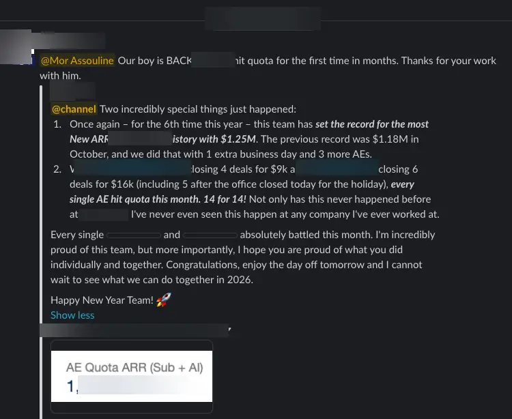Open the redacted mention before "closing 6"
The height and width of the screenshot is (419, 512).
338,169
